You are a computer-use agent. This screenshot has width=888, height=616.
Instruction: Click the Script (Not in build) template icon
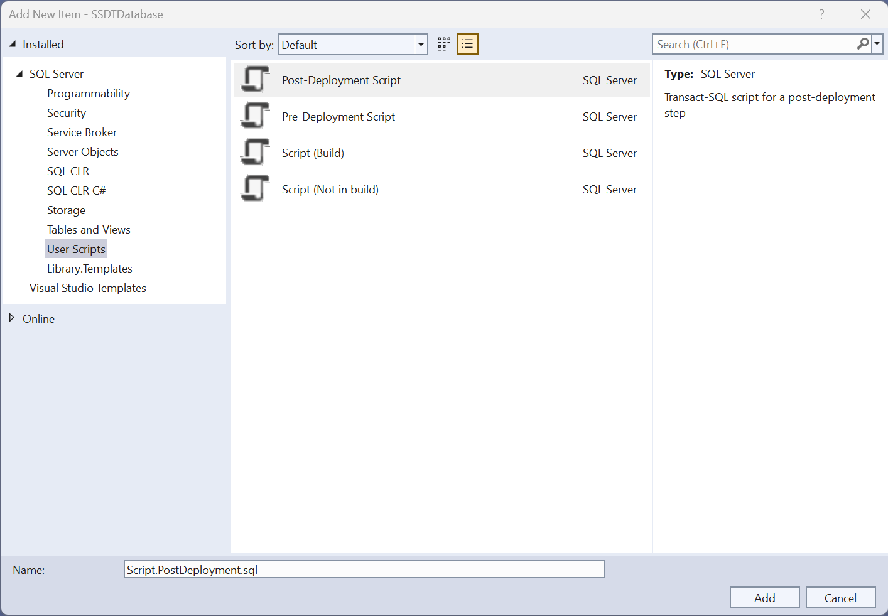254,189
